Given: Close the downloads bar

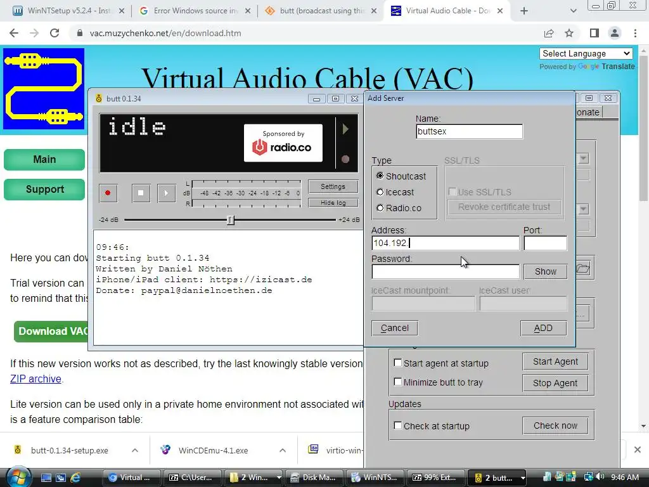Looking at the screenshot, I should pyautogui.click(x=638, y=450).
